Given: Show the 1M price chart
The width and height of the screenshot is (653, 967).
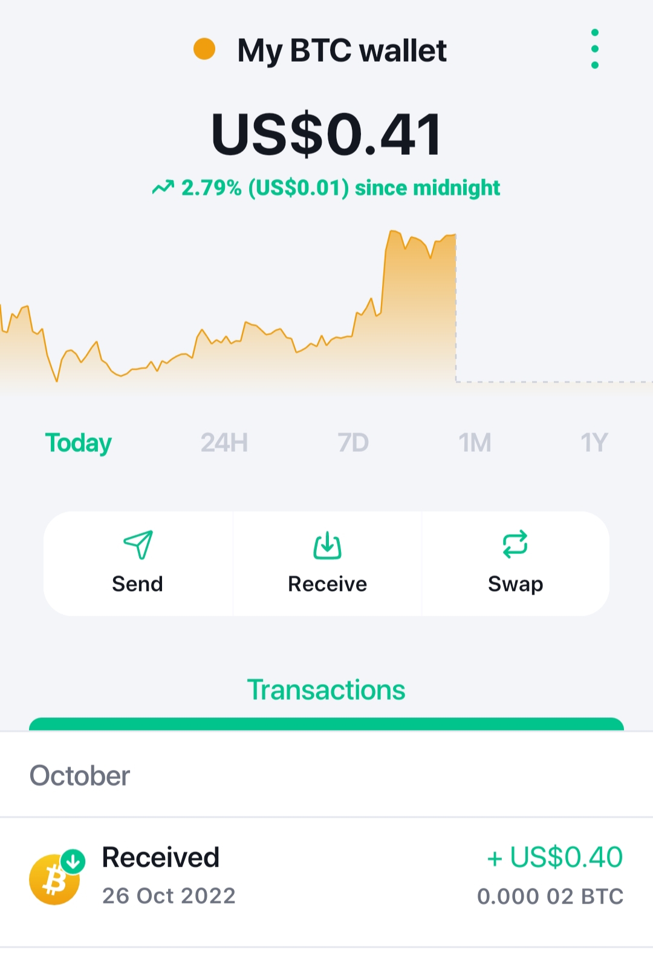Looking at the screenshot, I should click(x=475, y=443).
